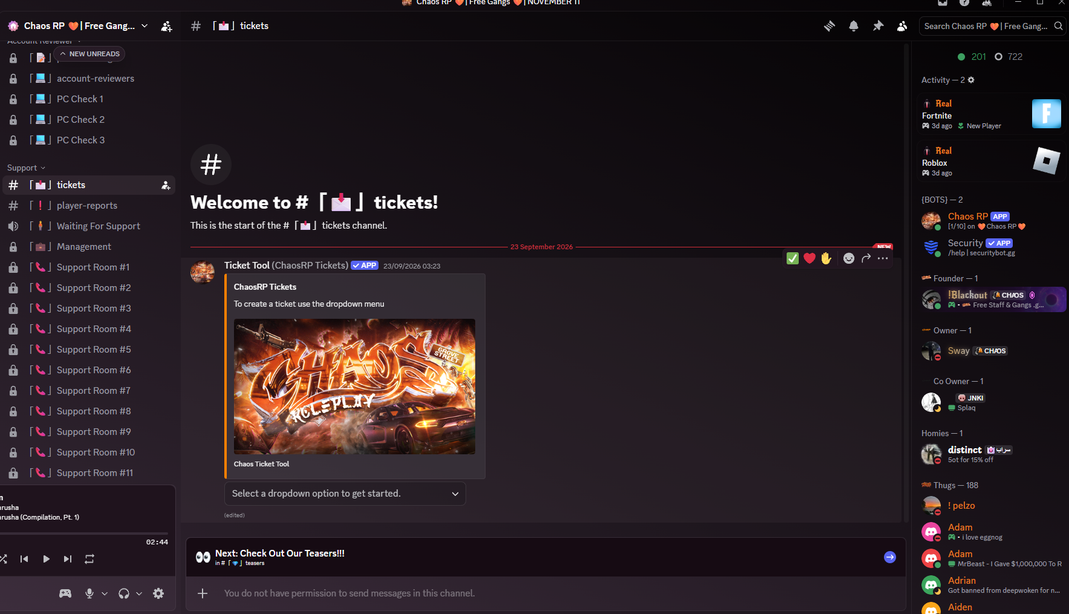This screenshot has width=1069, height=614.
Task: Click the invite people icon beside the server name
Action: (166, 26)
